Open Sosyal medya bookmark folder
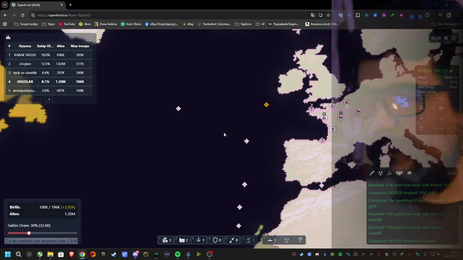The image size is (463, 260). pyautogui.click(x=26, y=24)
